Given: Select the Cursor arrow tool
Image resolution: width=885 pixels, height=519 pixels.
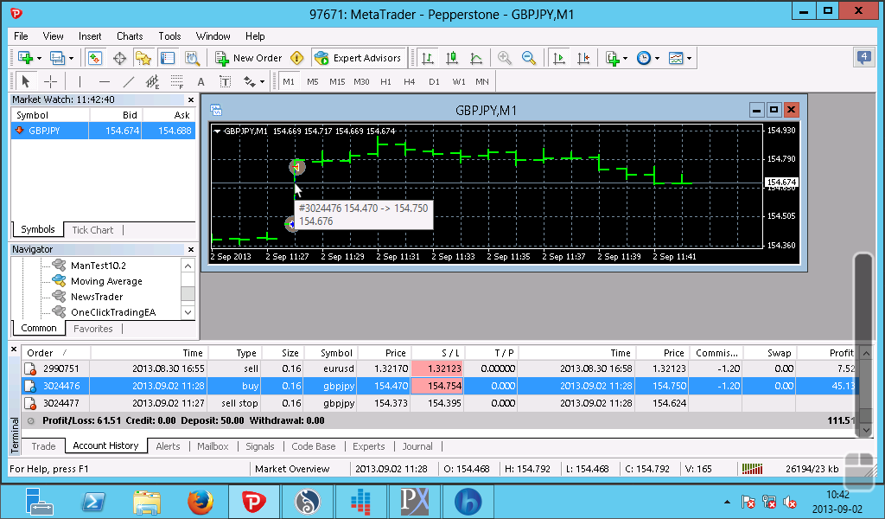Looking at the screenshot, I should pyautogui.click(x=25, y=82).
